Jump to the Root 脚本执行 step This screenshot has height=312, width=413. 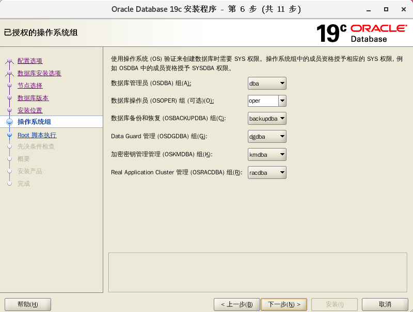click(x=37, y=135)
